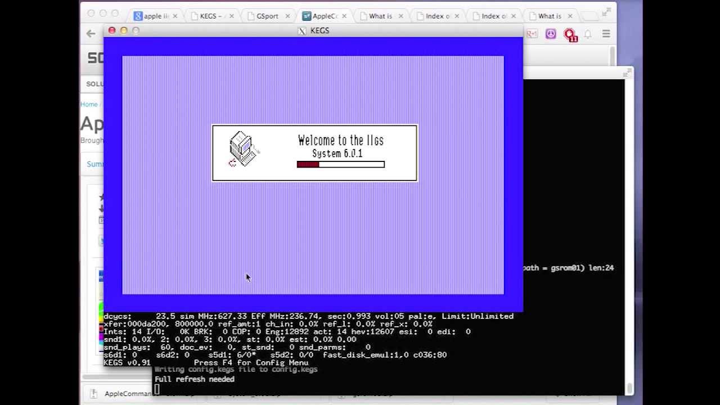The height and width of the screenshot is (405, 720).
Task: Click the Apple IIgs computer icon
Action: click(243, 149)
